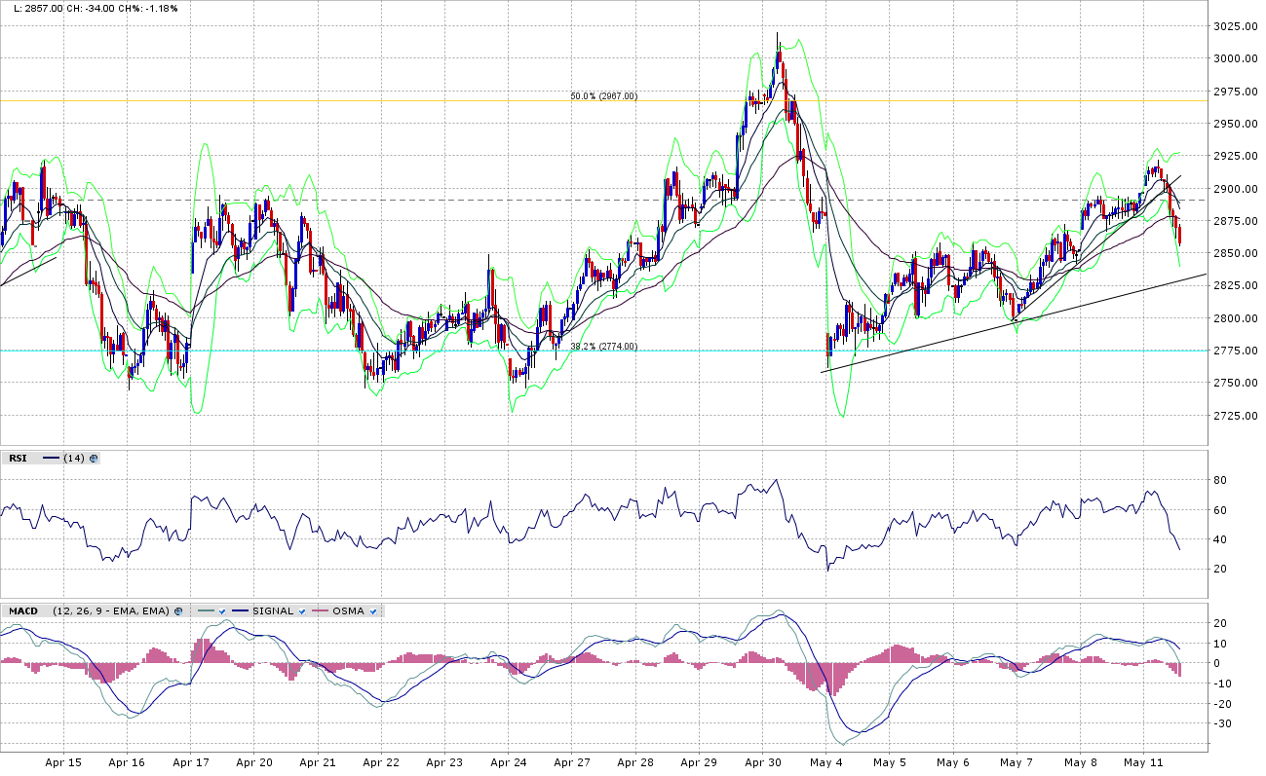Click the SIGNAL blue line color swatch
Screen dimensions: 1266x776
point(238,611)
